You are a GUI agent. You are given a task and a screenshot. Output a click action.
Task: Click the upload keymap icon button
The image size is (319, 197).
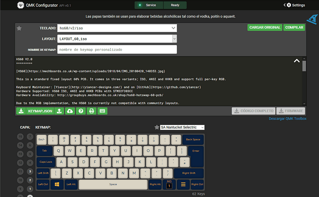60,111
